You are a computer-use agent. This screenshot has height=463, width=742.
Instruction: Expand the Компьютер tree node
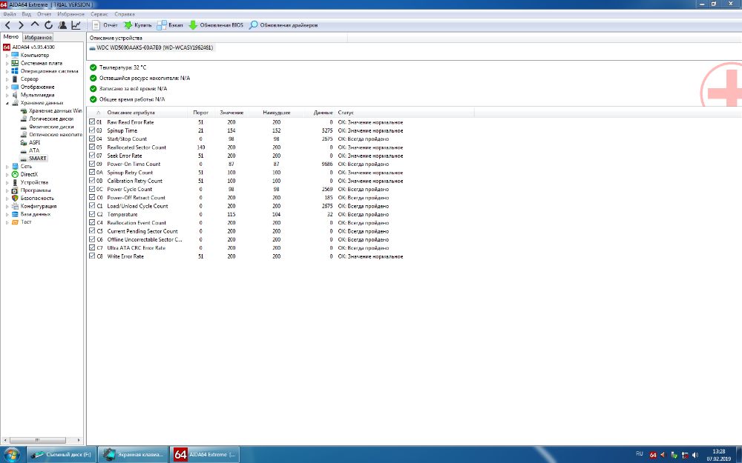coord(7,56)
